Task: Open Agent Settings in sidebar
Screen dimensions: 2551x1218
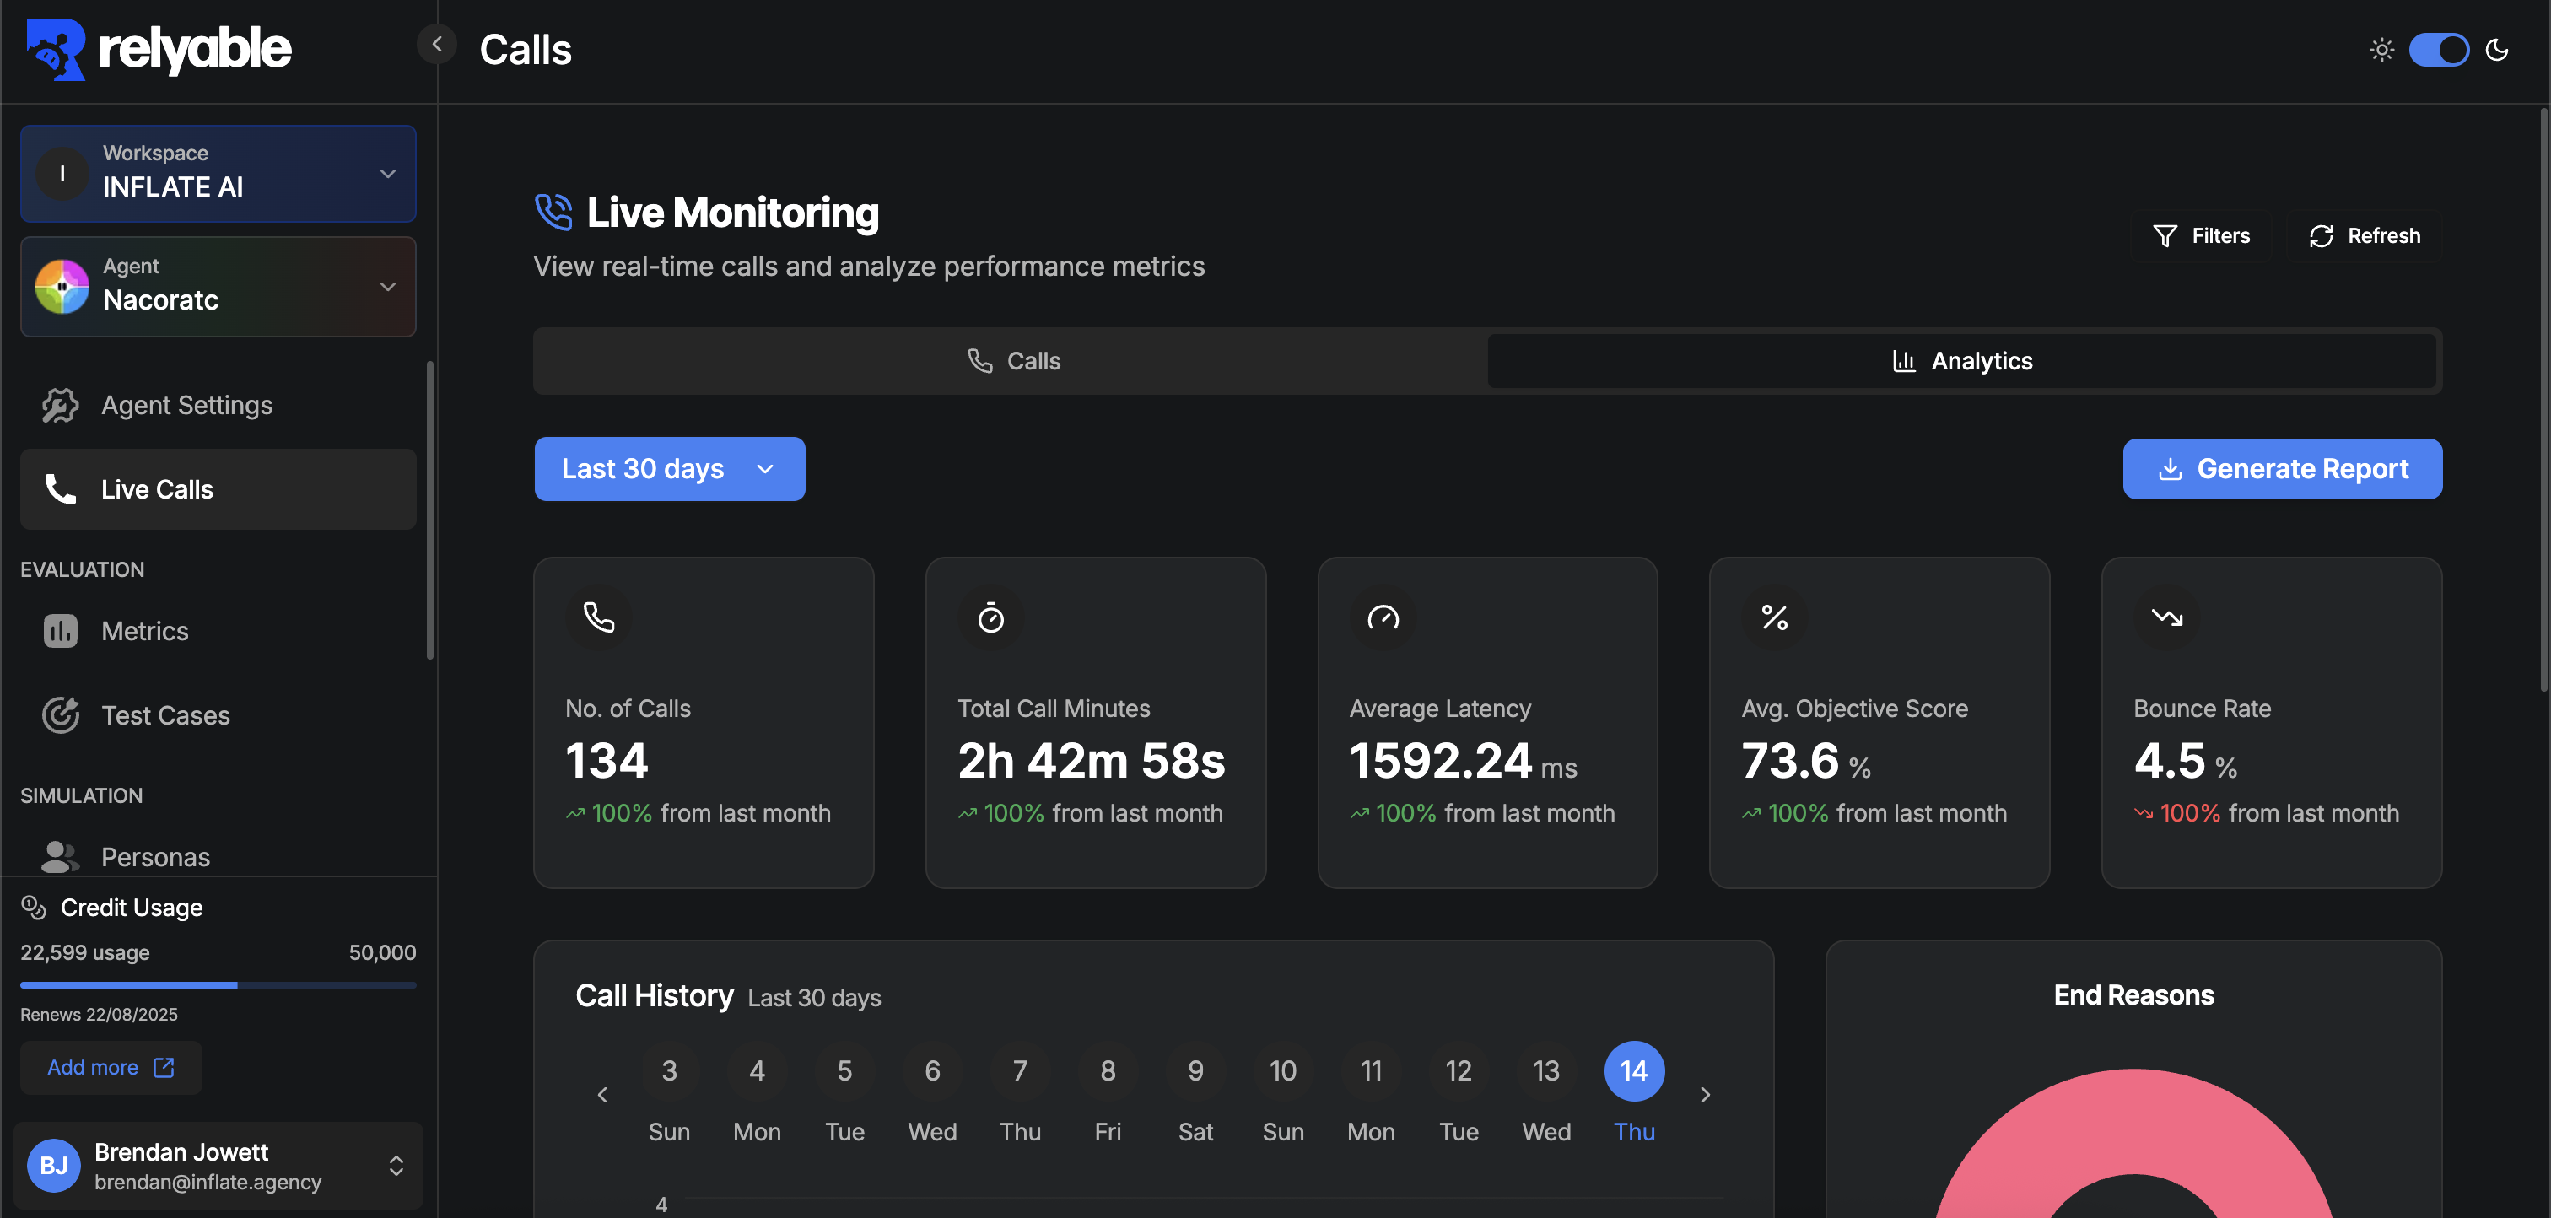Action: click(218, 405)
